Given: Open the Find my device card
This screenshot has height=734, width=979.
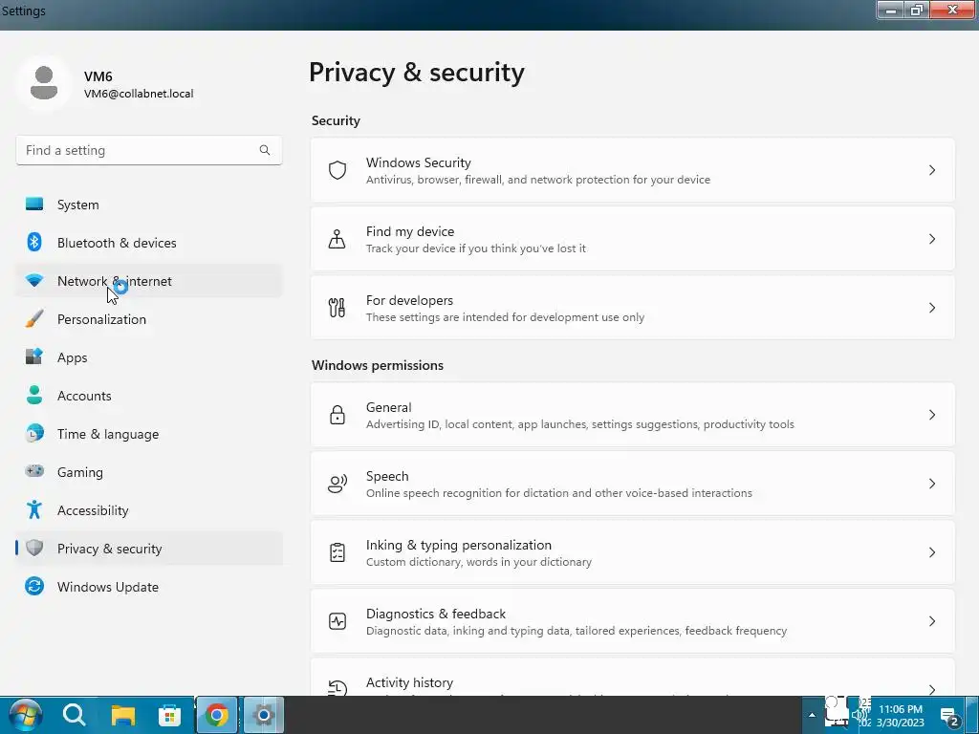Looking at the screenshot, I should click(x=633, y=239).
